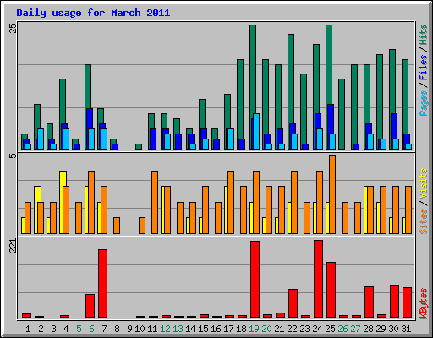
Task: Click the Sites legend label
Action: click(423, 221)
